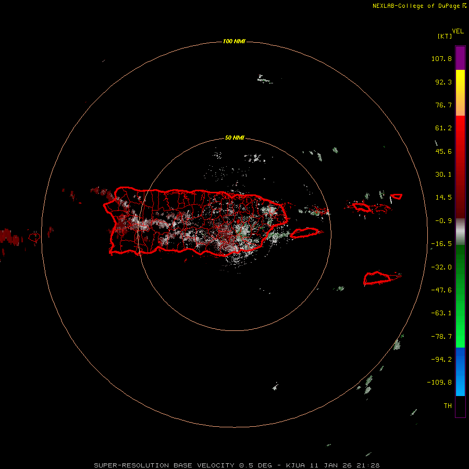
Task: Click the Super-Resolution Base Velocity caption
Action: click(x=237, y=465)
